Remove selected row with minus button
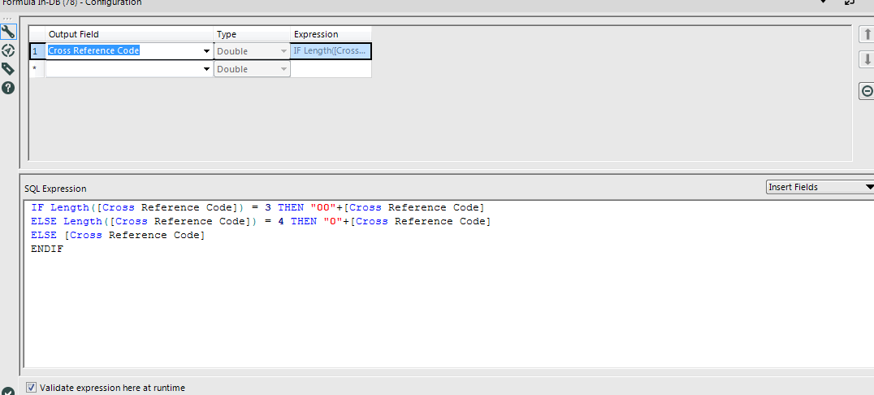 (867, 91)
